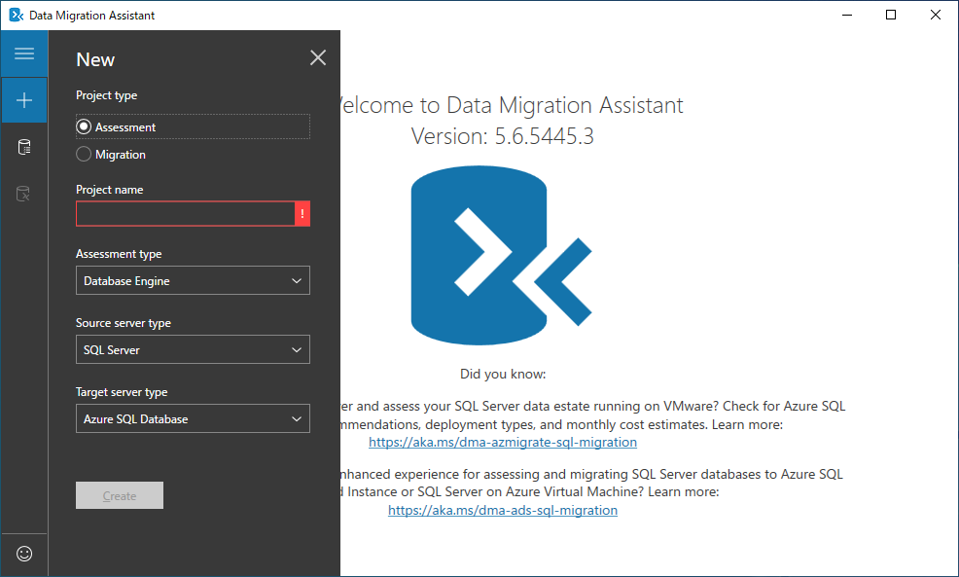
Task: Maximize the Data Migration Assistant window
Action: pos(891,15)
